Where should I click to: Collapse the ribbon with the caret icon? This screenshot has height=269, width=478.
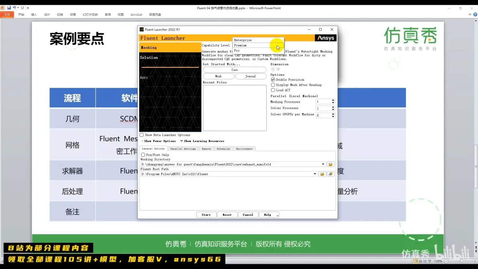(x=470, y=14)
